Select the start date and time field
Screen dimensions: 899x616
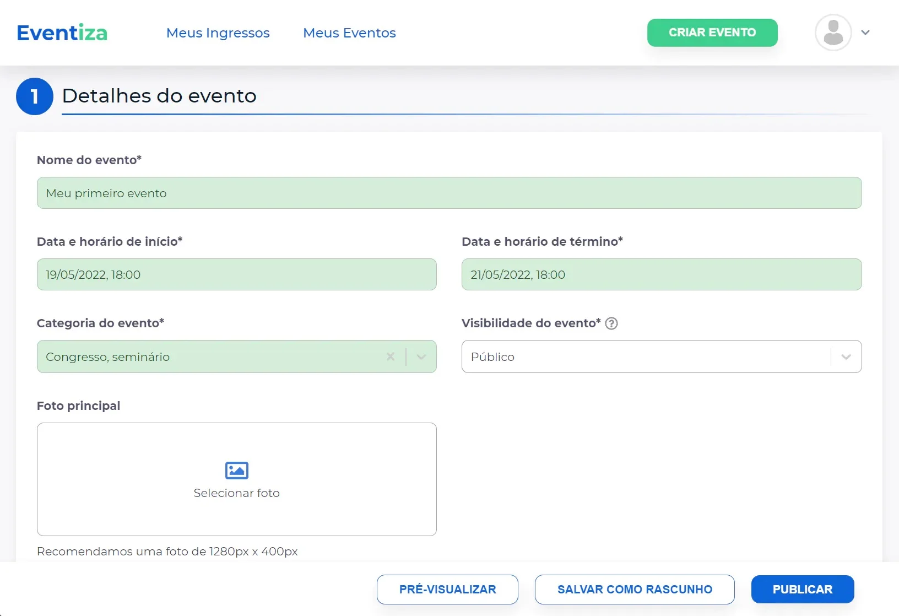coord(237,274)
